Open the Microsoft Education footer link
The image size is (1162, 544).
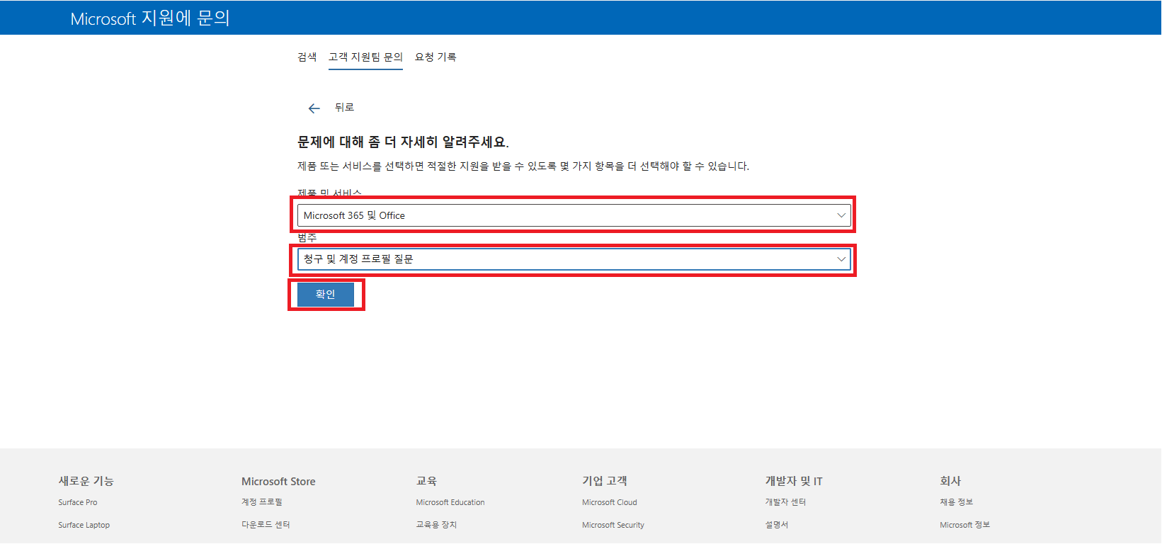tap(450, 502)
